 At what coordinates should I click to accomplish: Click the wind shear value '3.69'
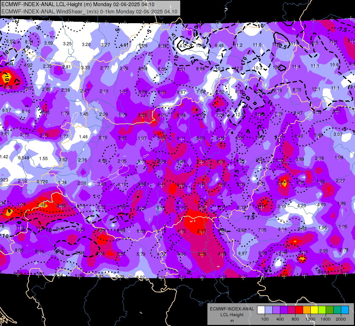pyautogui.click(x=49, y=43)
